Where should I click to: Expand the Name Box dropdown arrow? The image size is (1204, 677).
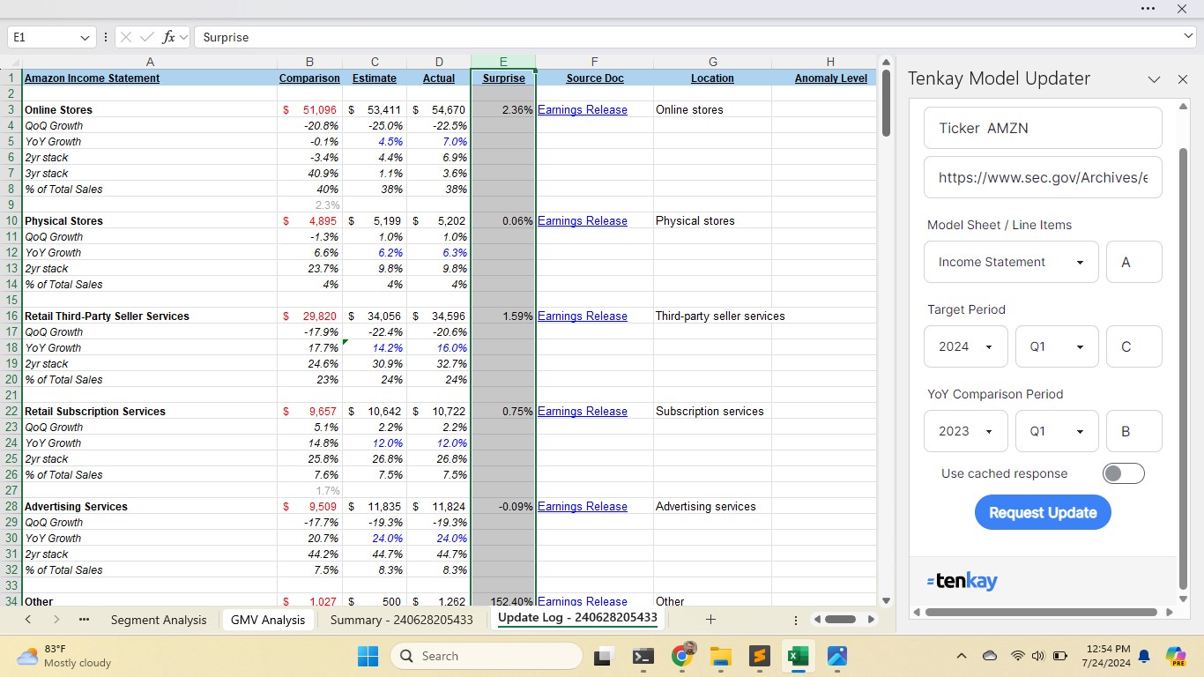coord(85,37)
